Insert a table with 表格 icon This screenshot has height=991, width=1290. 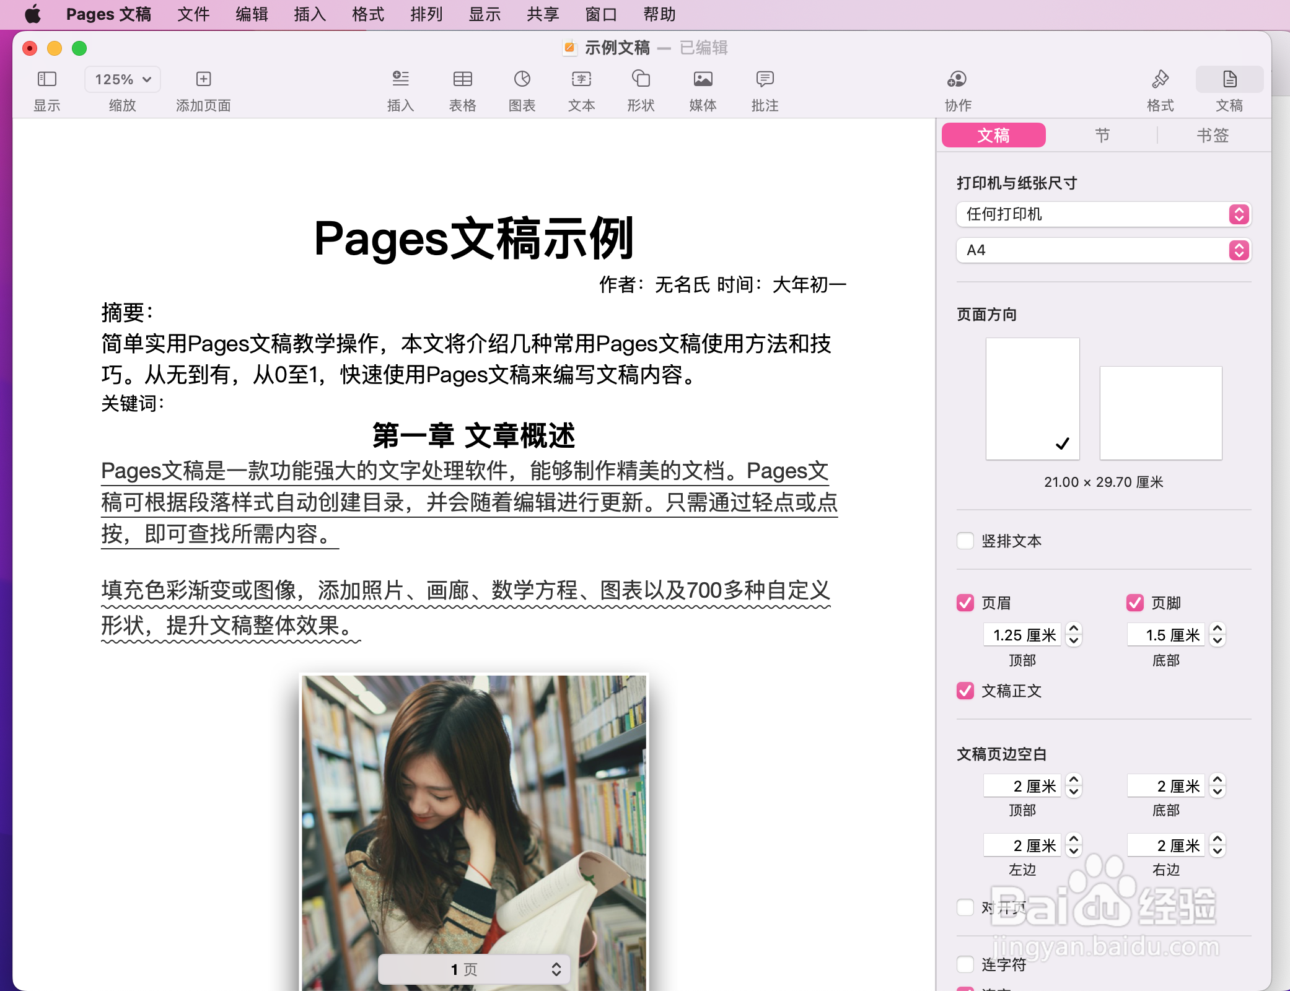[x=462, y=79]
